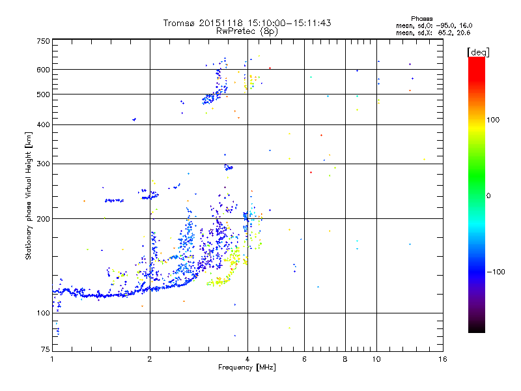Click the y-axis tick label '75'
The width and height of the screenshot is (521, 391).
[x=46, y=349]
